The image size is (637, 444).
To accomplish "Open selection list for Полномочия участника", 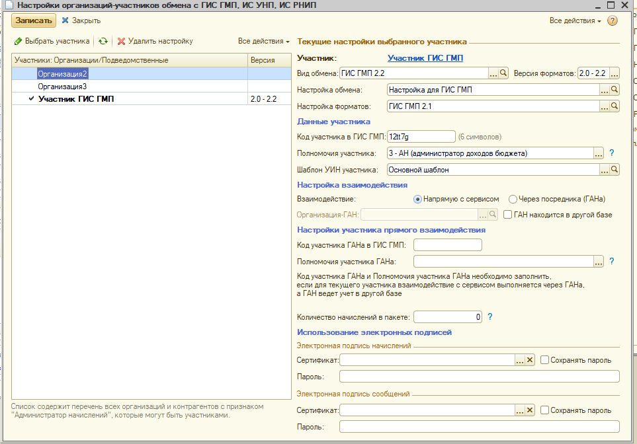I will [x=599, y=153].
